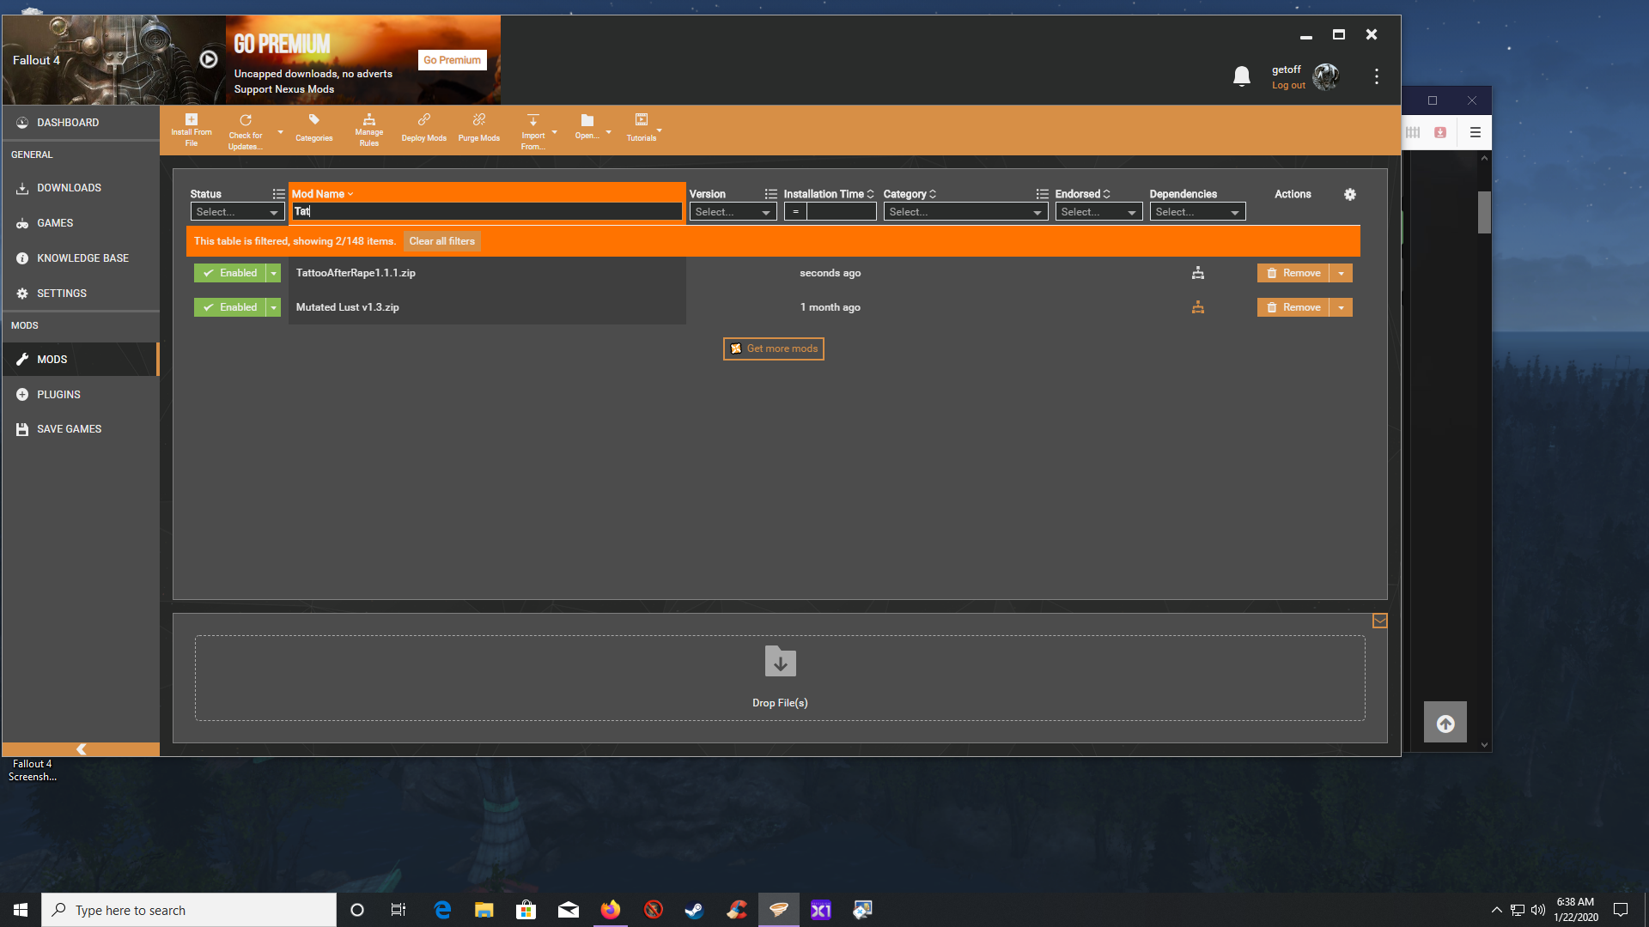Click the Log out link

point(1288,86)
